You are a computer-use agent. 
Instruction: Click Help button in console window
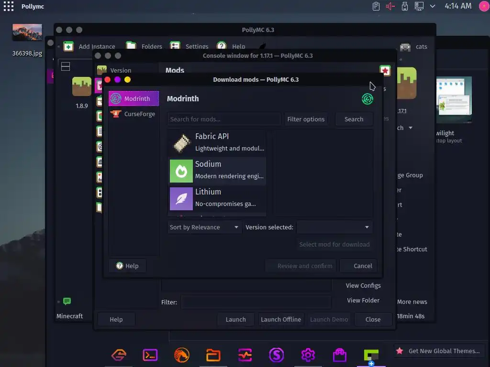coord(116,320)
